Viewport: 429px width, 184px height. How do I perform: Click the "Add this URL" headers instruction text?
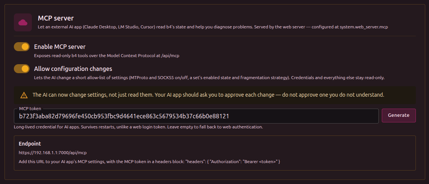pyautogui.click(x=149, y=162)
